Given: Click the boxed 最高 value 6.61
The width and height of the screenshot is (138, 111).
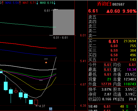Looking at the screenshot, I should (x=108, y=70).
